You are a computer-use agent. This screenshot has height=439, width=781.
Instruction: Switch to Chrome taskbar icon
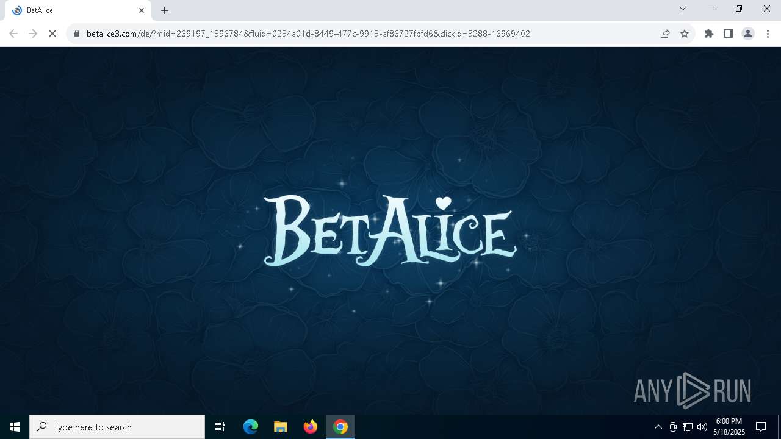(340, 427)
